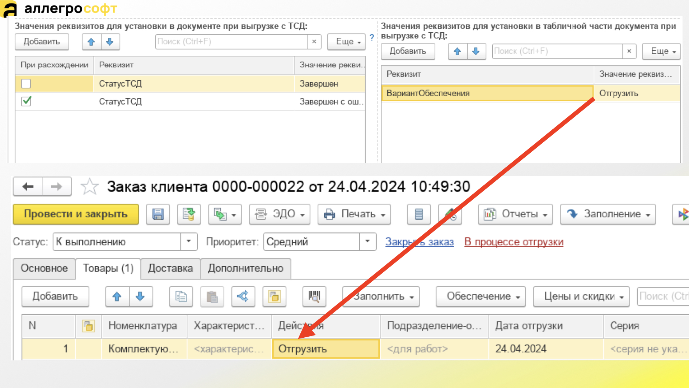This screenshot has height=388, width=689.
Task: Move goods row up in Товары tab
Action: click(117, 296)
